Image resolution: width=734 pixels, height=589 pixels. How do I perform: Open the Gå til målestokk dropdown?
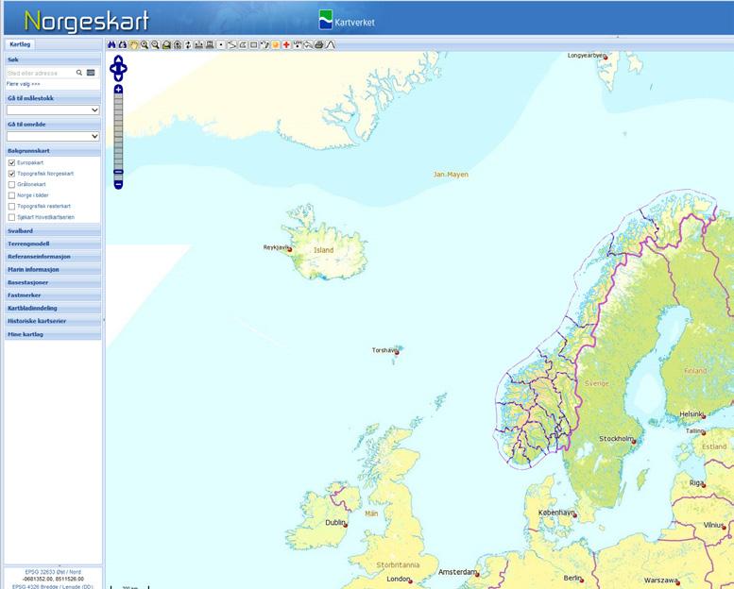click(53, 109)
